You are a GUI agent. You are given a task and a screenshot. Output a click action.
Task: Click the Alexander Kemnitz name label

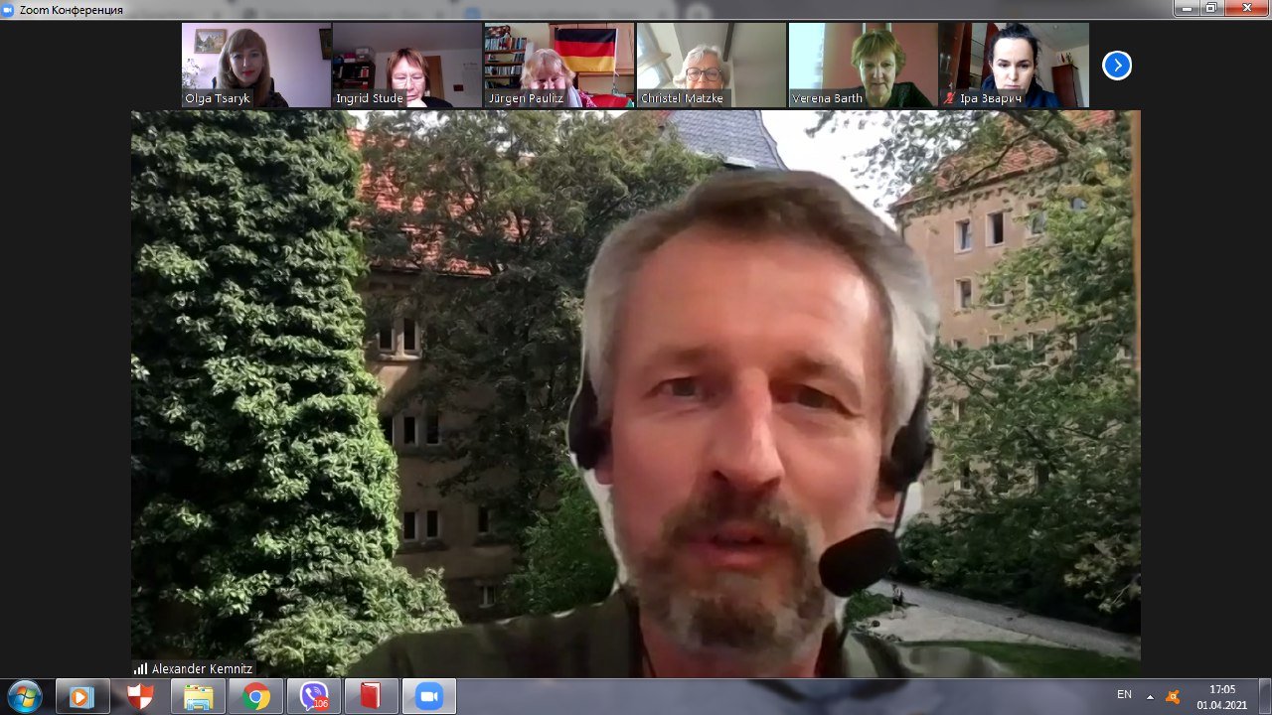point(202,669)
